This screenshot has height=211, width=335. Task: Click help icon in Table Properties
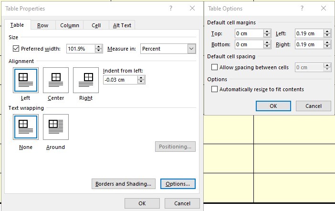point(171,8)
